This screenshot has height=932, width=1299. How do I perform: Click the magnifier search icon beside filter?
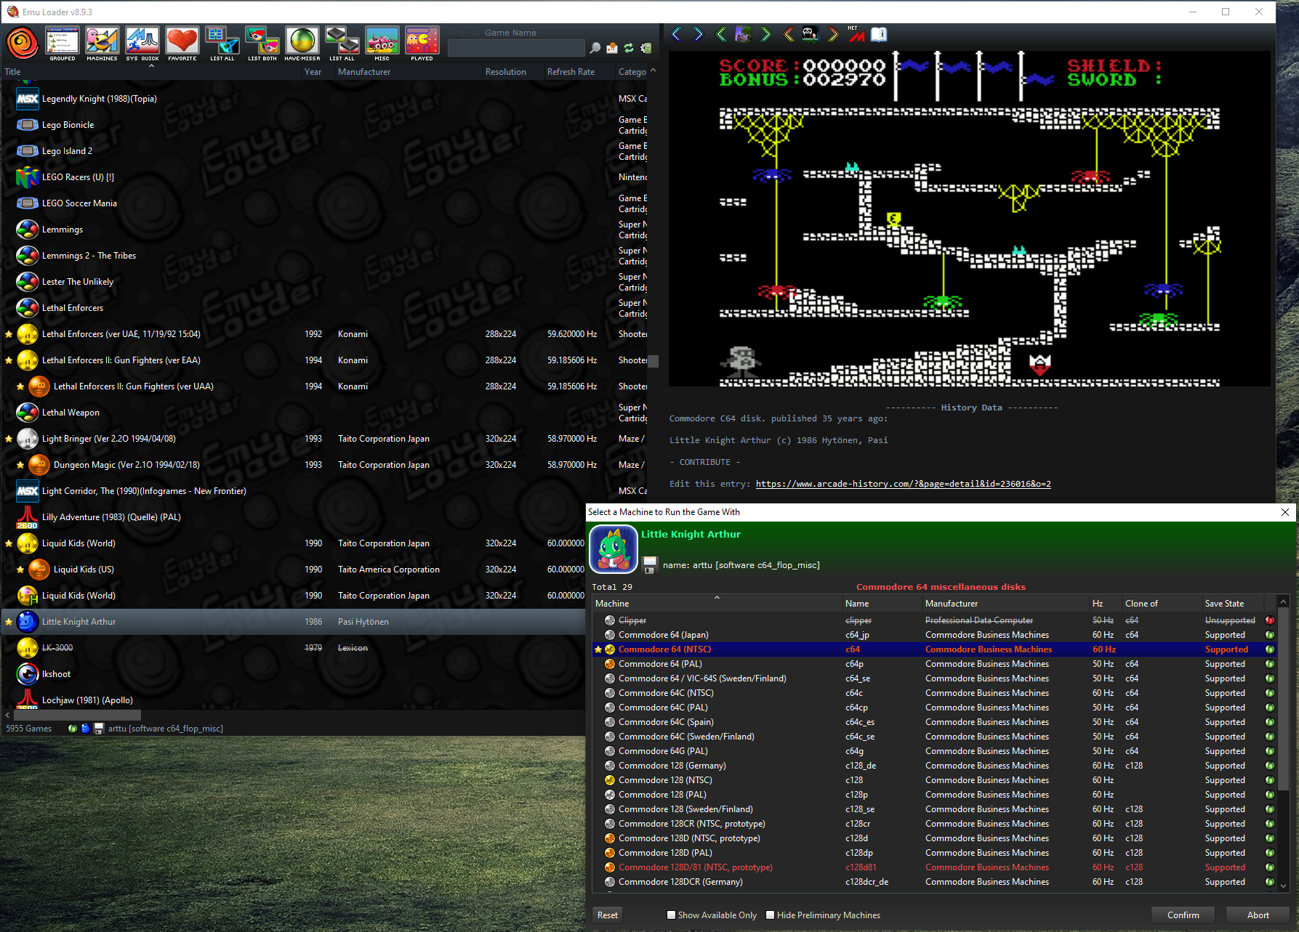pyautogui.click(x=595, y=48)
